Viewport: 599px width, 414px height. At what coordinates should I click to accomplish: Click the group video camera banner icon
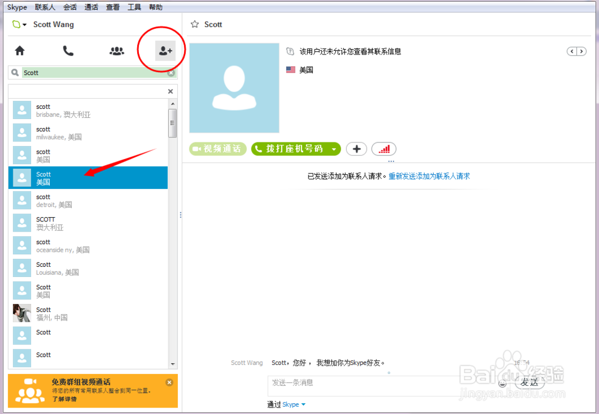click(x=30, y=390)
